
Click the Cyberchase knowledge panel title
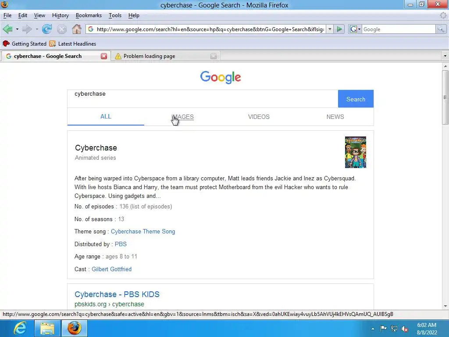click(96, 148)
